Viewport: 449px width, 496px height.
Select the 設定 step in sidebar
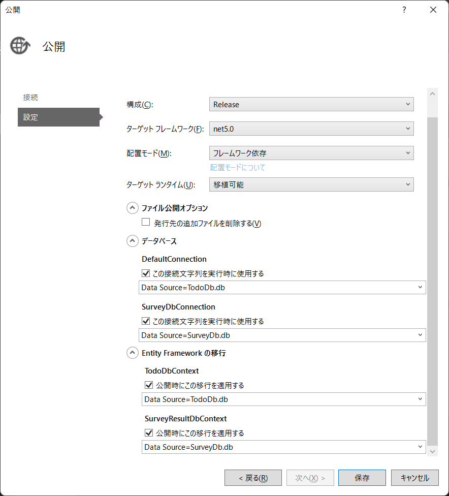(58, 117)
